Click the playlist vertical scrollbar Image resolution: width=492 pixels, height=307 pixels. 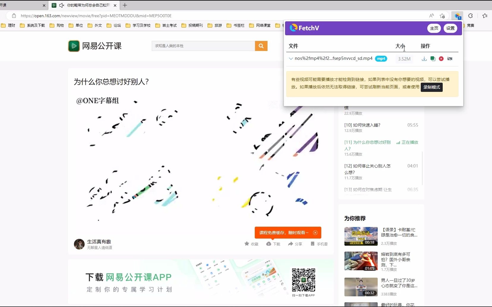pyautogui.click(x=422, y=168)
